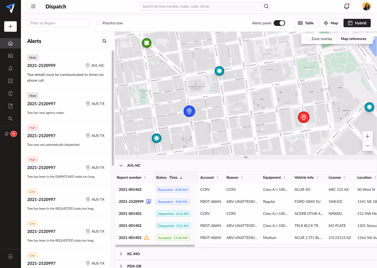Screen dimensions: 377x268
Task: Click the Alerts panel vertical scrollbar
Action: coord(113,108)
